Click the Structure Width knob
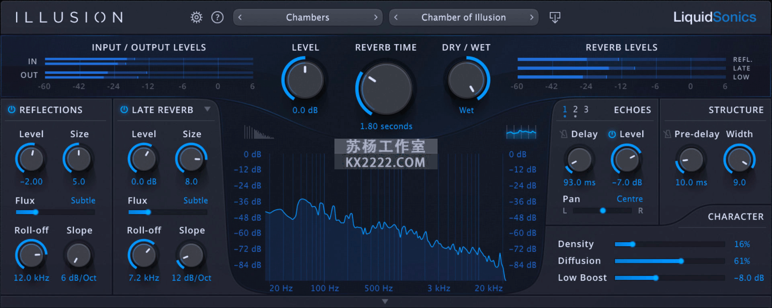The image size is (772, 308). tap(739, 159)
